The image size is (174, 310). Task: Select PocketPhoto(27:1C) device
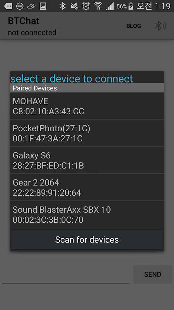coord(87,133)
